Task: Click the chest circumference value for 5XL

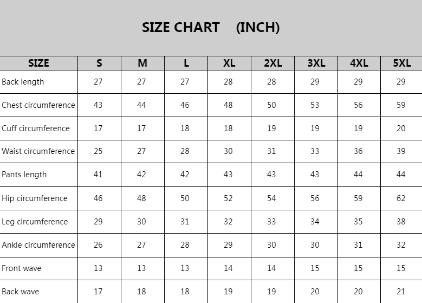Action: point(401,105)
